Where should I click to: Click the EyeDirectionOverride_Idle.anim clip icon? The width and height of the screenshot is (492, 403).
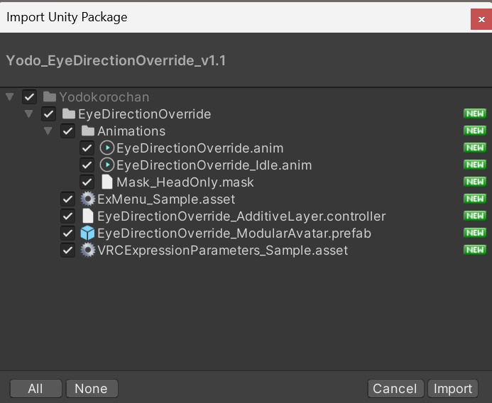tap(107, 165)
